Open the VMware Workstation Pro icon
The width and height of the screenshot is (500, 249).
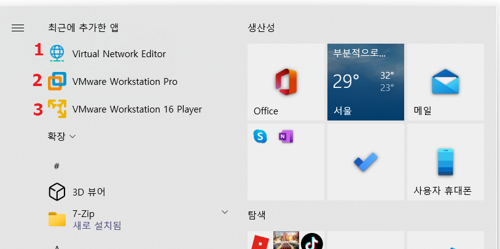coord(57,81)
